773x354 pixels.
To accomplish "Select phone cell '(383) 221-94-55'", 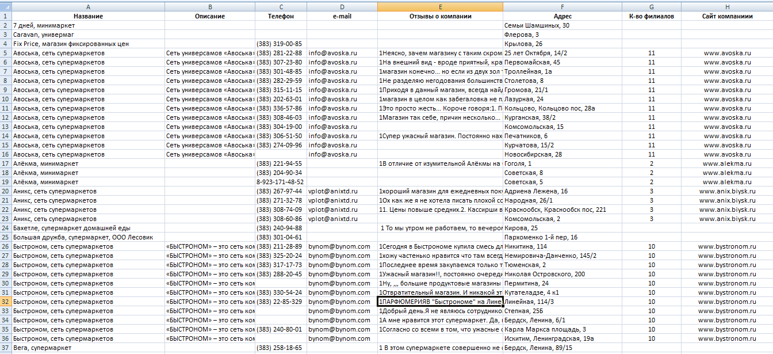I will point(281,163).
